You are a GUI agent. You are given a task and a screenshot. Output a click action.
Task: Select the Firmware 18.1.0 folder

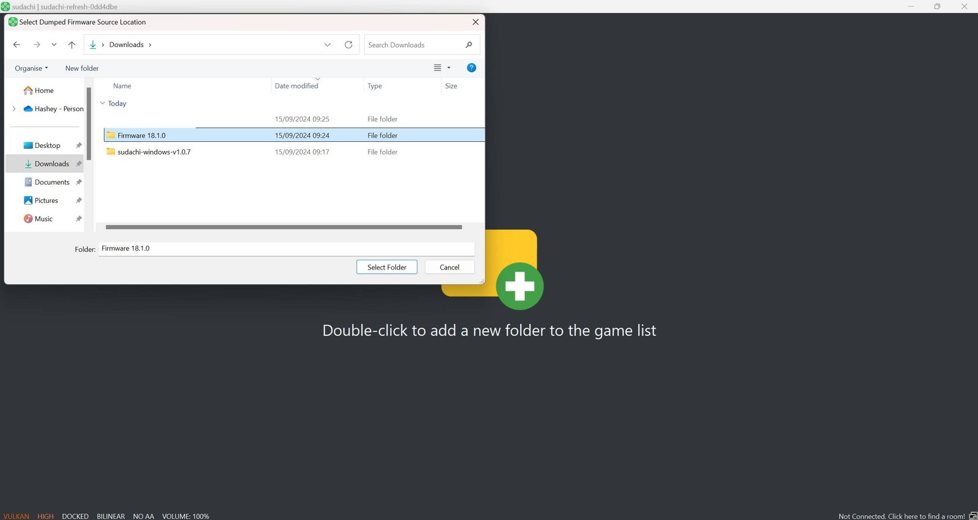click(294, 135)
